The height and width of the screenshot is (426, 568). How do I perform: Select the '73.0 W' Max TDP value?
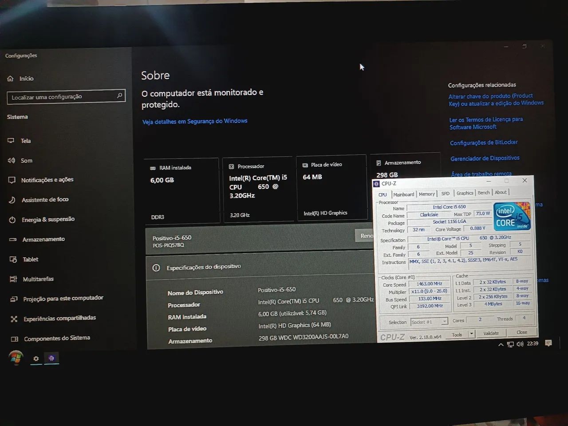482,213
